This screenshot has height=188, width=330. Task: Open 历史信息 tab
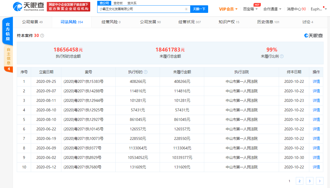click(x=268, y=22)
